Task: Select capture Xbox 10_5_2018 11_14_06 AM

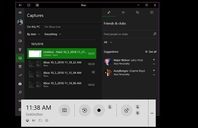Action: [62, 85]
